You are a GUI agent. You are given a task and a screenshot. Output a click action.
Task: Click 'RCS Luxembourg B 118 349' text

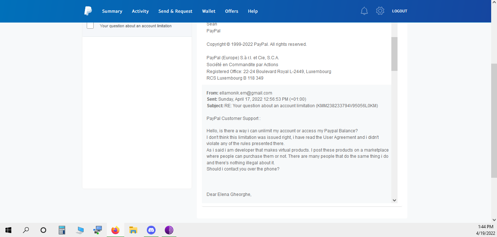coord(235,78)
